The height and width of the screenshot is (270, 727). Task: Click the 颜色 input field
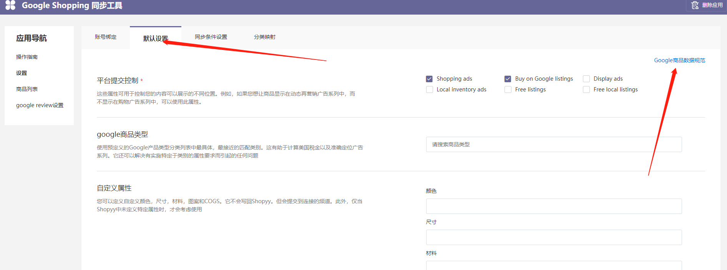click(554, 206)
